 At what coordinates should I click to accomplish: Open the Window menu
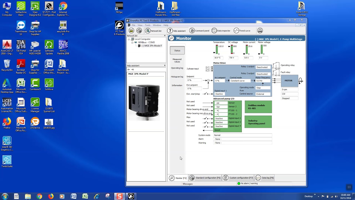point(157,25)
